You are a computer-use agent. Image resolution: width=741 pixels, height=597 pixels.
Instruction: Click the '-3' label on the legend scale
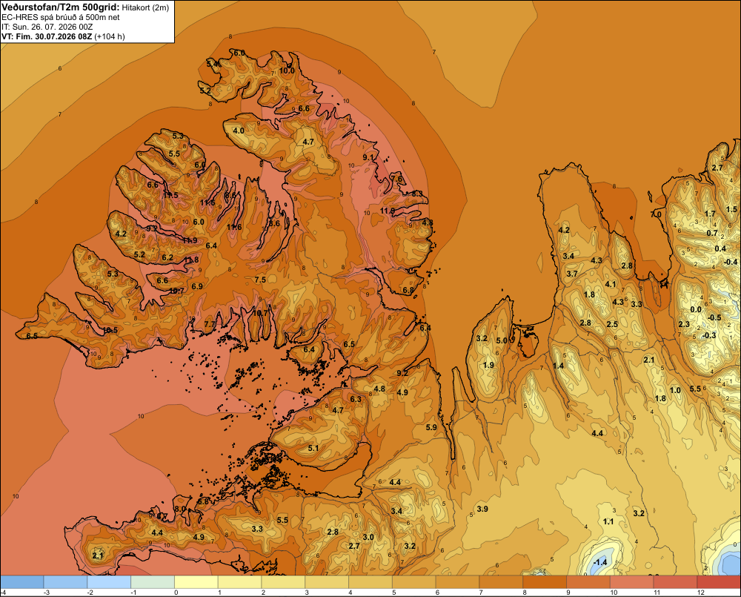click(46, 593)
